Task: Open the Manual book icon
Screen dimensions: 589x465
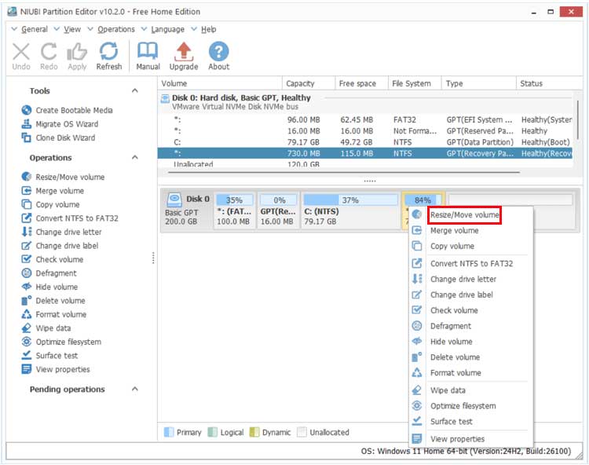Action: (148, 52)
